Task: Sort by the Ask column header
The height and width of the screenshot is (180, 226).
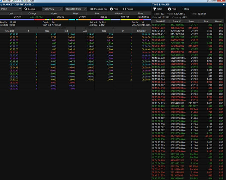Action: [x=85, y=31]
